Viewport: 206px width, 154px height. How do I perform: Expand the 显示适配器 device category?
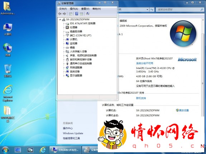[x=64, y=76]
